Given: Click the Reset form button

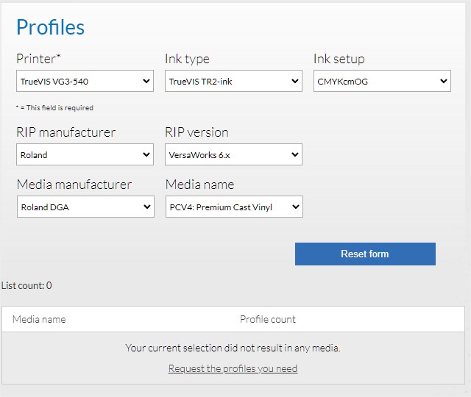Looking at the screenshot, I should point(365,254).
